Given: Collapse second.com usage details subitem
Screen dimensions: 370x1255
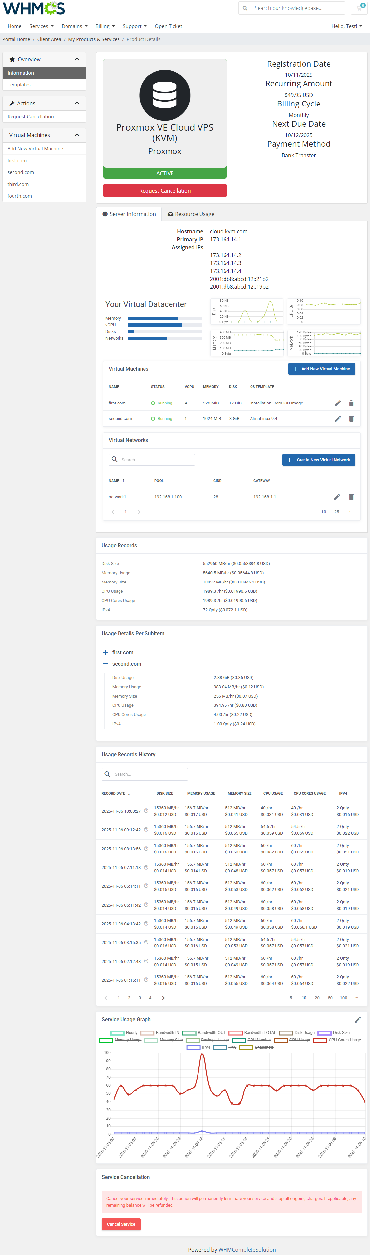Looking at the screenshot, I should click(x=105, y=664).
